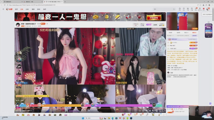214x120 pixels.
Task: Open the browser profile icon
Action: (x=209, y=5)
